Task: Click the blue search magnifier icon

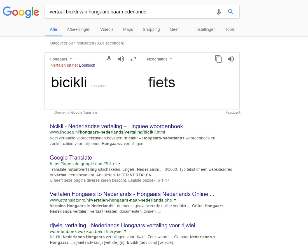Action: click(x=231, y=12)
